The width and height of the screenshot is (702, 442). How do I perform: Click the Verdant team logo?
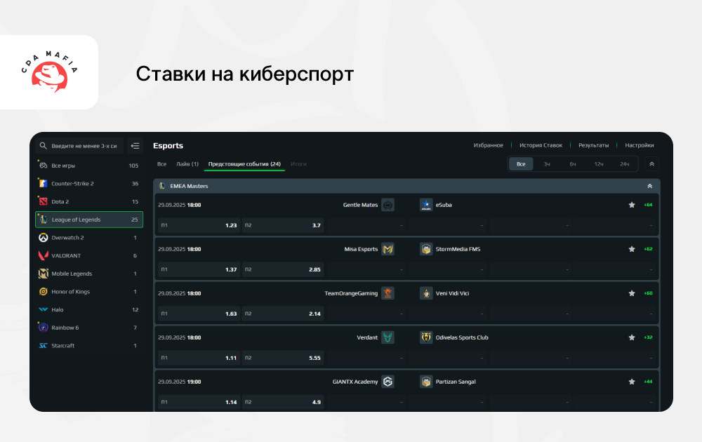pos(388,337)
